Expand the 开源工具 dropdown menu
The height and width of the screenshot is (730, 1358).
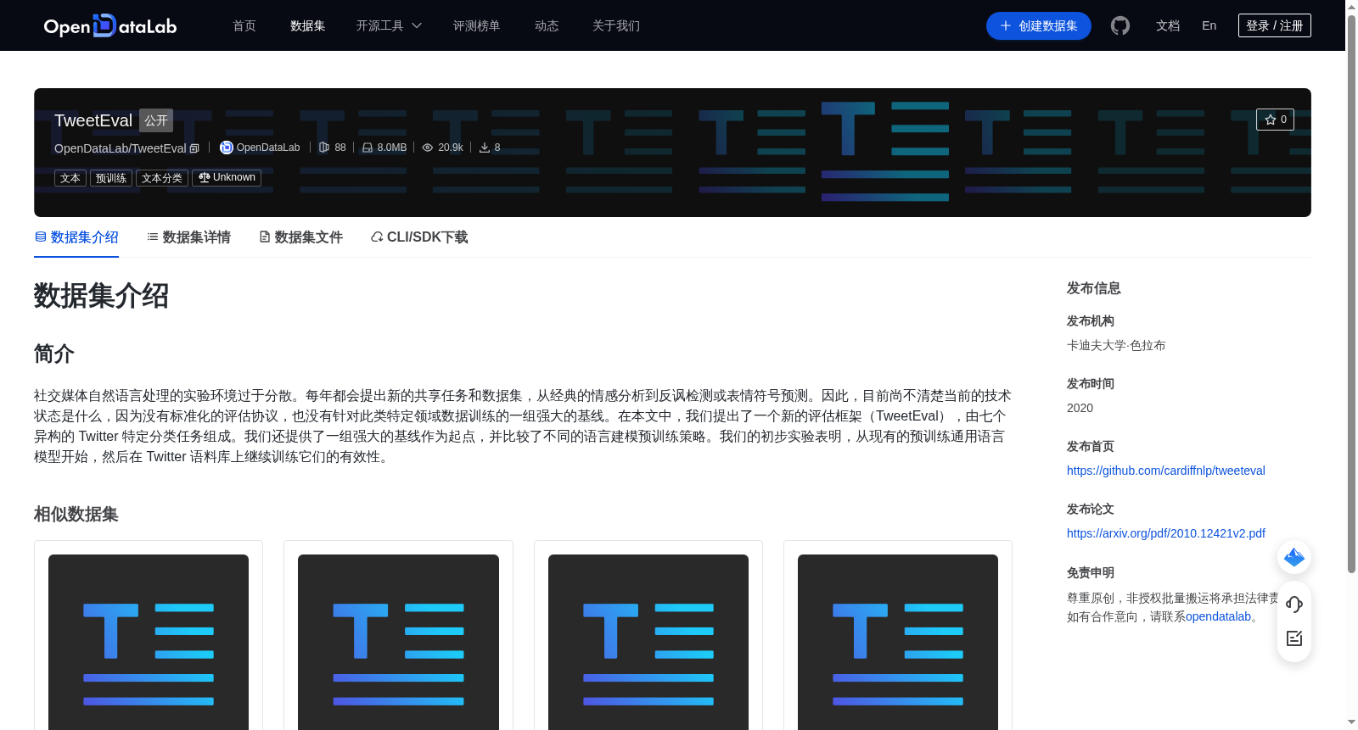(389, 26)
